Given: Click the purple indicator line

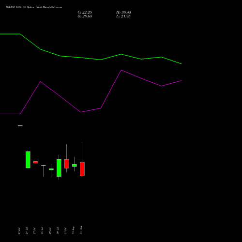Looking at the screenshot, I should tap(101, 108).
